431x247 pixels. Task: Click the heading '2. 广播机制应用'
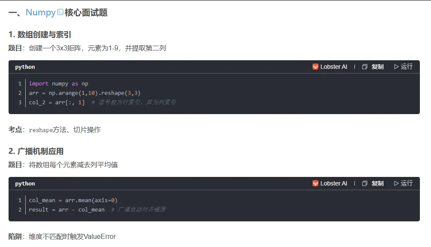36,151
